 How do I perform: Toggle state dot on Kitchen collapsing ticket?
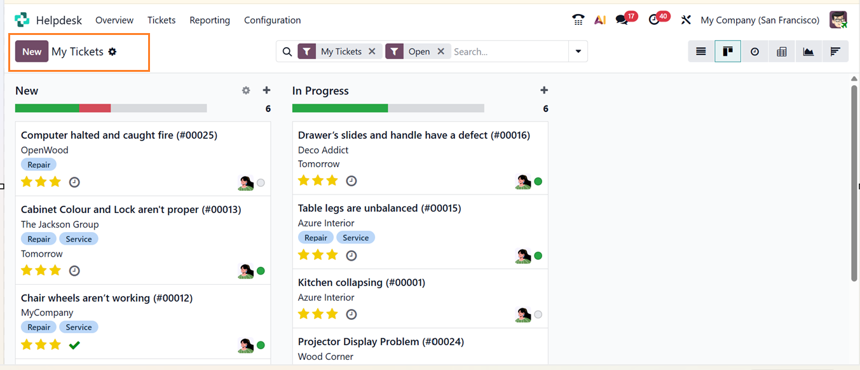click(x=538, y=314)
